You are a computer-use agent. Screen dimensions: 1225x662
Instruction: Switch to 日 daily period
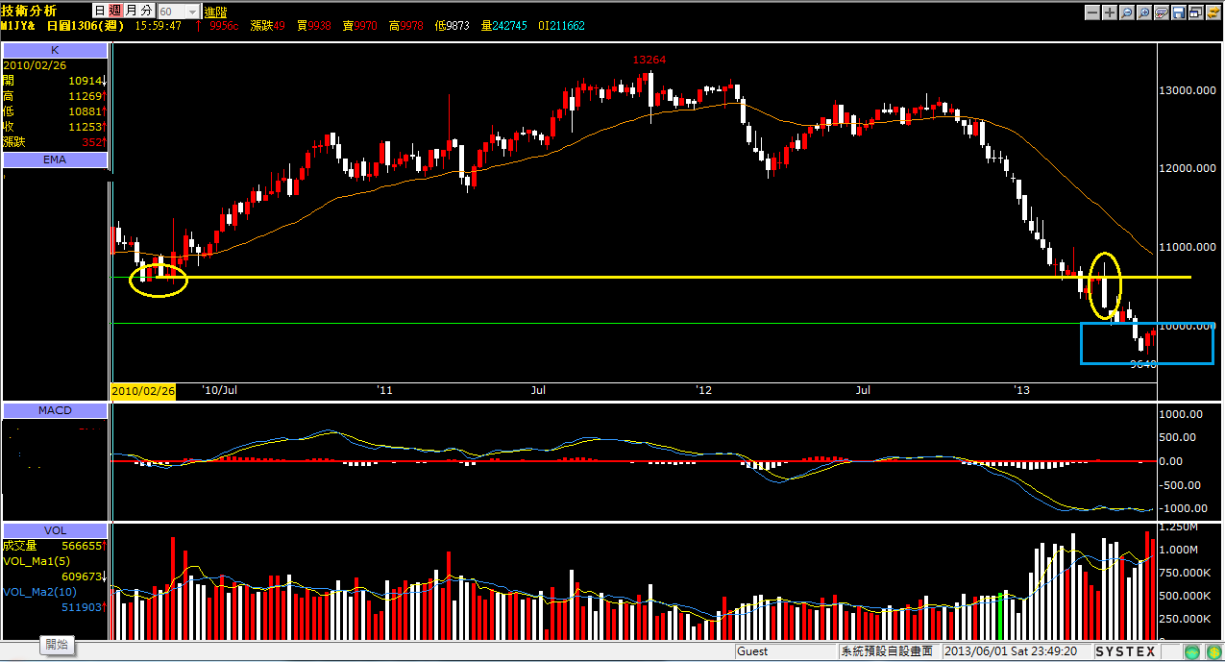point(99,11)
